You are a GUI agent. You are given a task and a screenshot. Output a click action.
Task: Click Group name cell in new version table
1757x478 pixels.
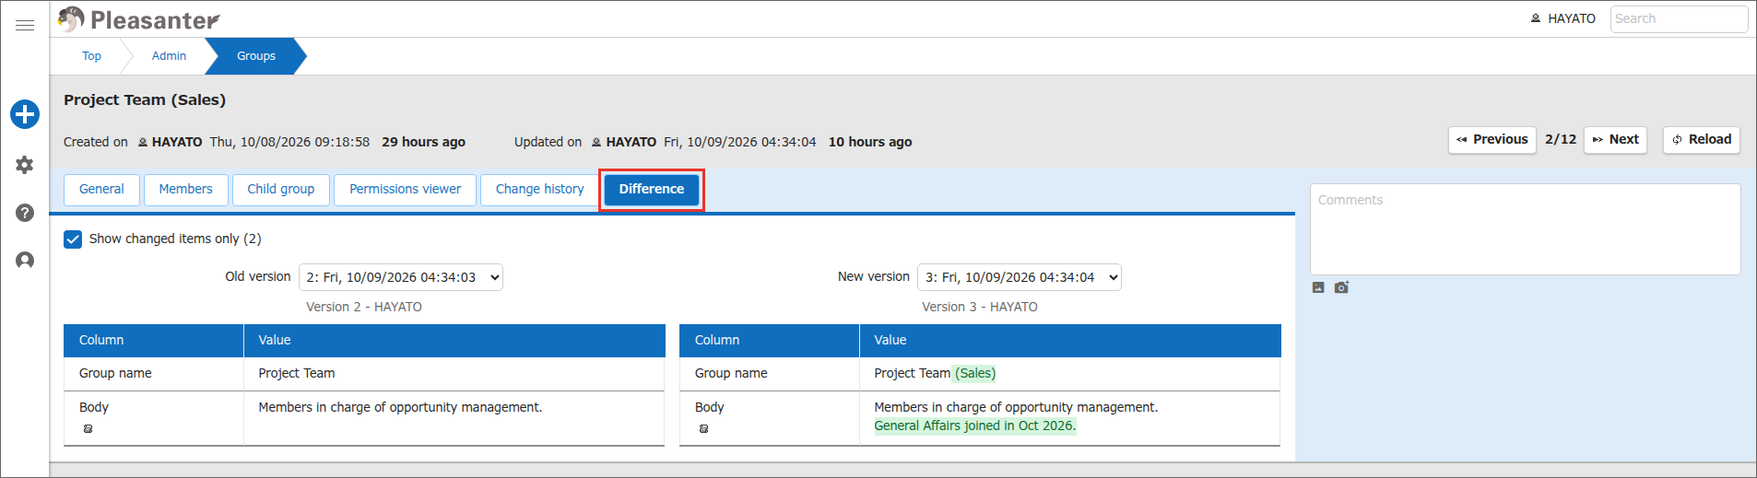770,374
